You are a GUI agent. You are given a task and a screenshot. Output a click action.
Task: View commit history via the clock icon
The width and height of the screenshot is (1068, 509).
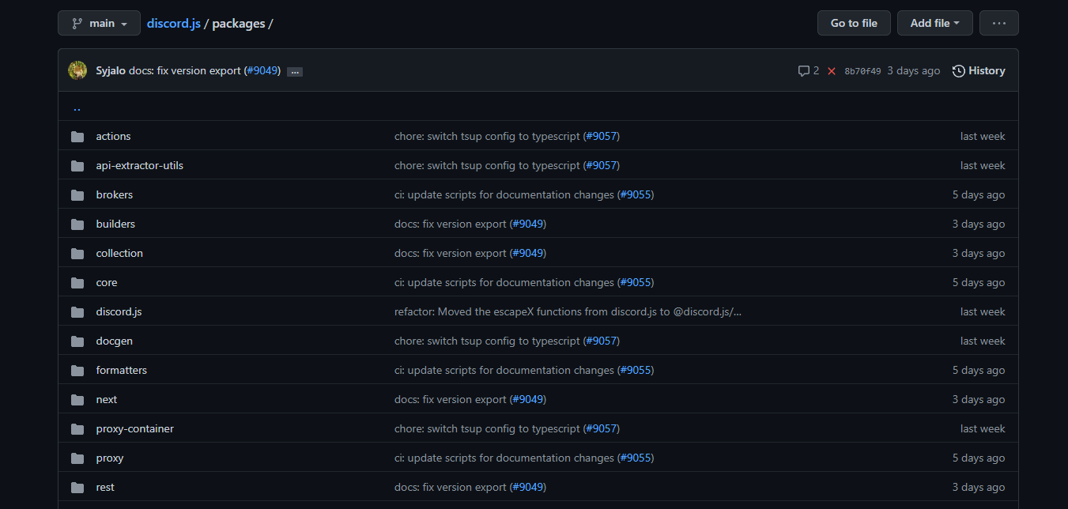[957, 70]
